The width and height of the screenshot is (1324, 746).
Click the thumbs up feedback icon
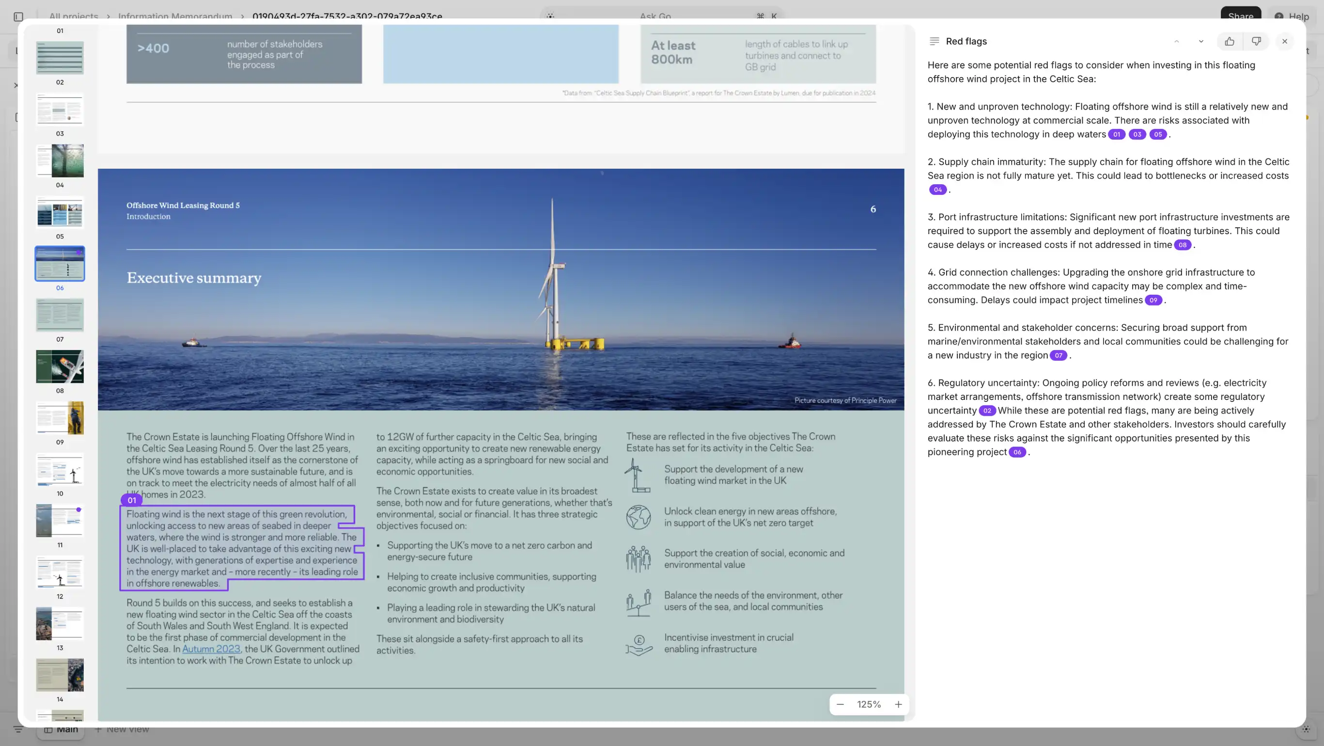pos(1230,41)
